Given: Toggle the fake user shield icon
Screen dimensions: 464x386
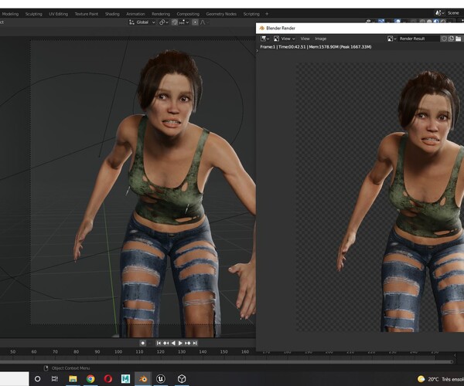Looking at the screenshot, I should coord(444,39).
